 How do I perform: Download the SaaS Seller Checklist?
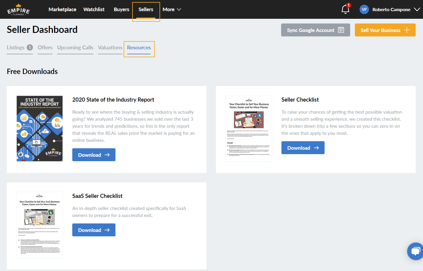[94, 230]
